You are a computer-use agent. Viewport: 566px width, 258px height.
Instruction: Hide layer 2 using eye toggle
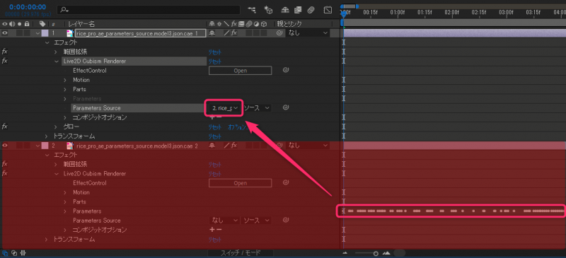pos(5,146)
